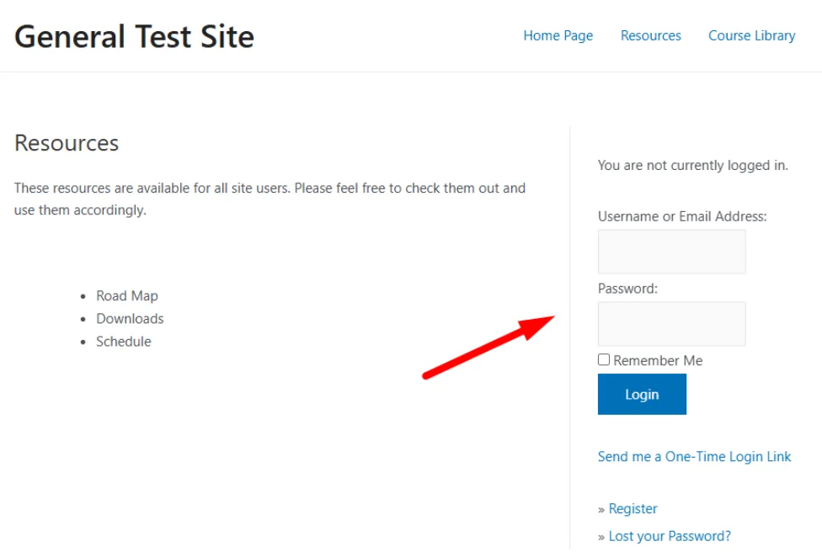Focus the Username or Email Address field
This screenshot has height=557, width=822.
pyautogui.click(x=671, y=252)
